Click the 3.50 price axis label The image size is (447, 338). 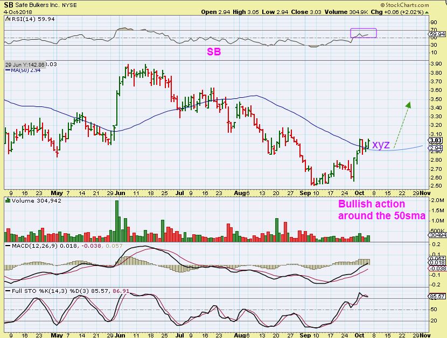pyautogui.click(x=436, y=99)
